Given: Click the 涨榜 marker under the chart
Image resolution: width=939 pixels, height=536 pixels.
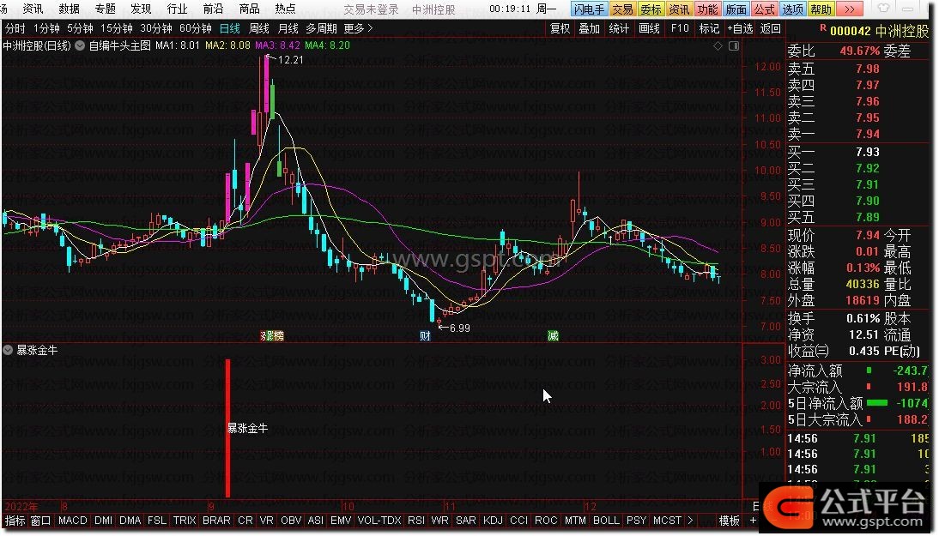Looking at the screenshot, I should [x=272, y=335].
